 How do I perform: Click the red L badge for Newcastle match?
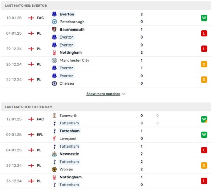pos(204,150)
